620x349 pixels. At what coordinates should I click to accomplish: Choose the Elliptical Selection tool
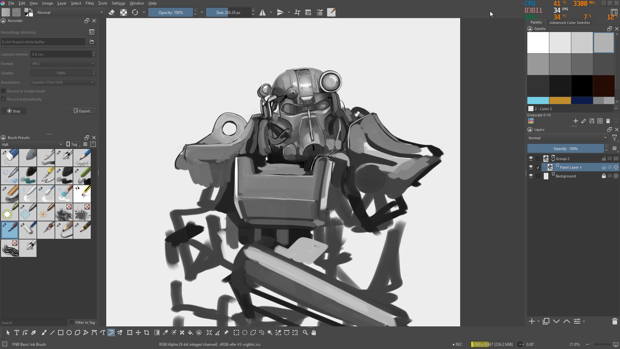pyautogui.click(x=245, y=333)
